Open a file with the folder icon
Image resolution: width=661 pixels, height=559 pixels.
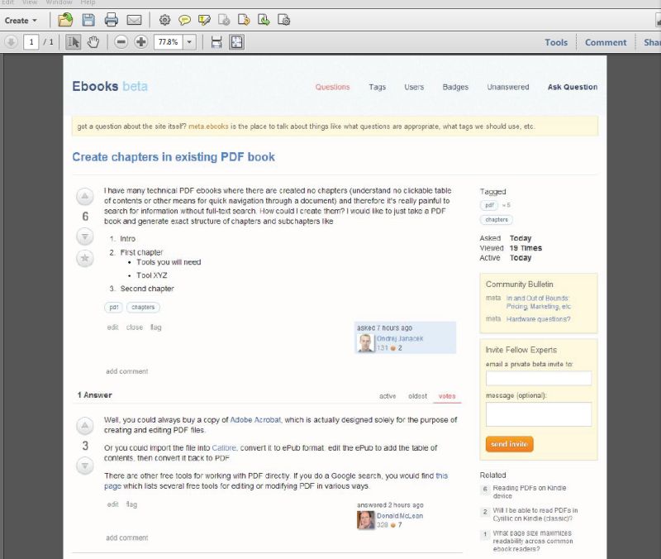pyautogui.click(x=65, y=20)
